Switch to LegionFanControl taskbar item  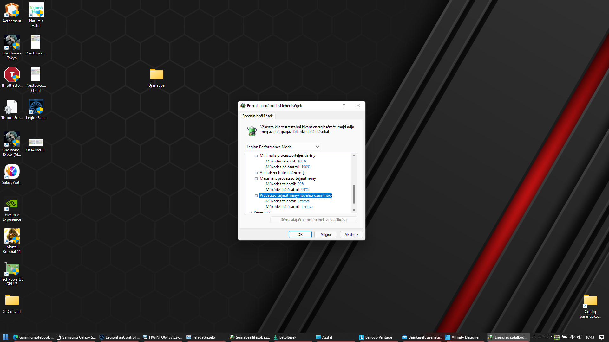(120, 337)
